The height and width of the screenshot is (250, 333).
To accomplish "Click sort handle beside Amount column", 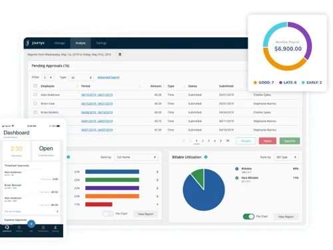I will click(x=164, y=86).
